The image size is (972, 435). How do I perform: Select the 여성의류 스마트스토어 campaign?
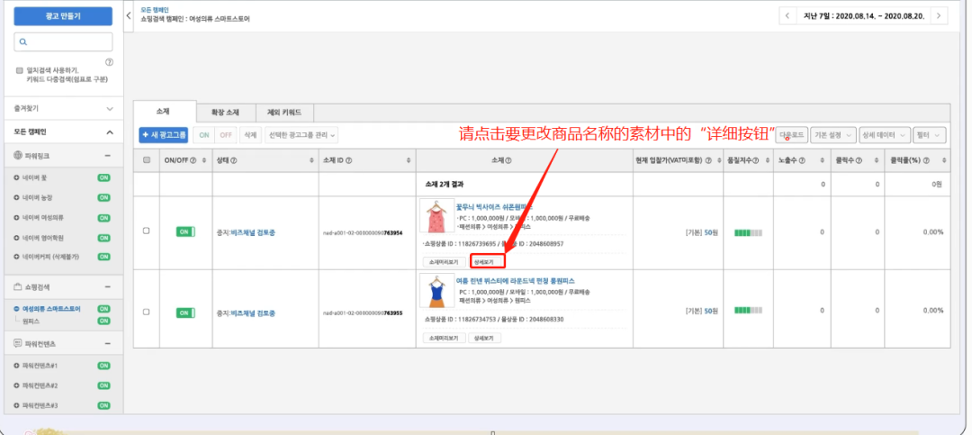(x=51, y=308)
